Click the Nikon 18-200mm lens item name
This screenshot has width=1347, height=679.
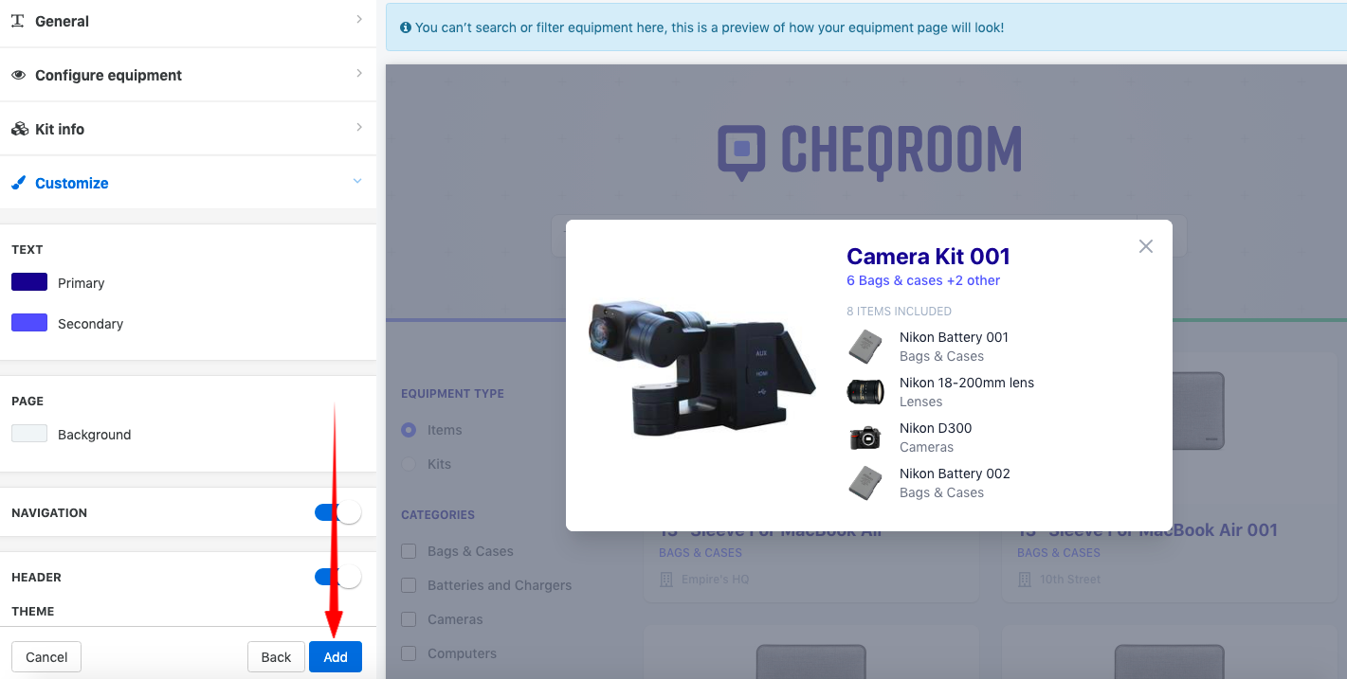[967, 383]
